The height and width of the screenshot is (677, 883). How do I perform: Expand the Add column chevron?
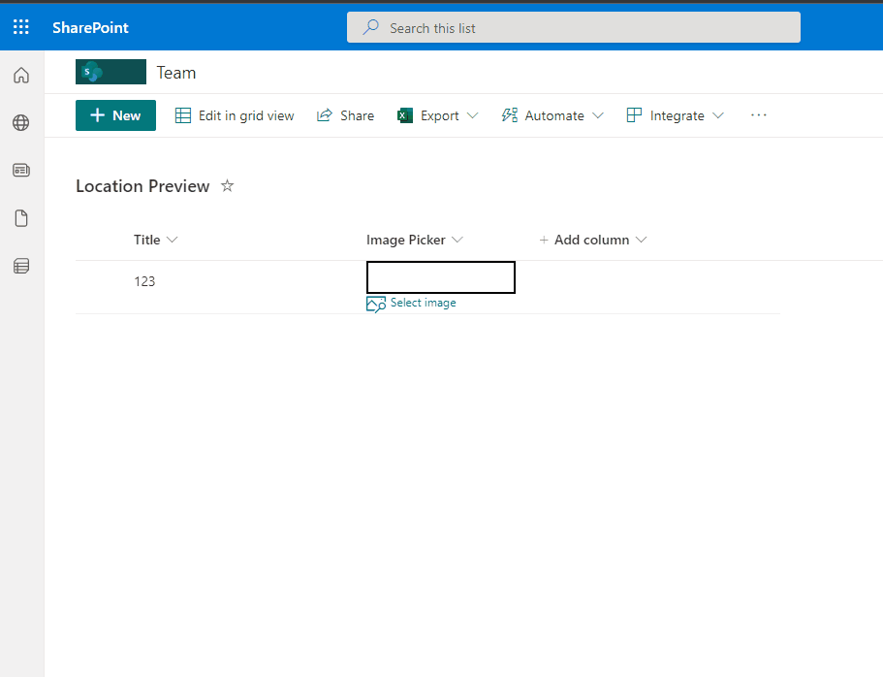pos(642,240)
